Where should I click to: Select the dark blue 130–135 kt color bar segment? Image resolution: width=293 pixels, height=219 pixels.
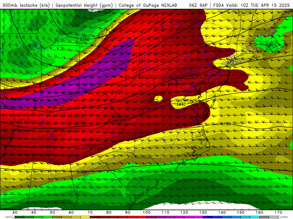pyautogui.click(x=208, y=217)
